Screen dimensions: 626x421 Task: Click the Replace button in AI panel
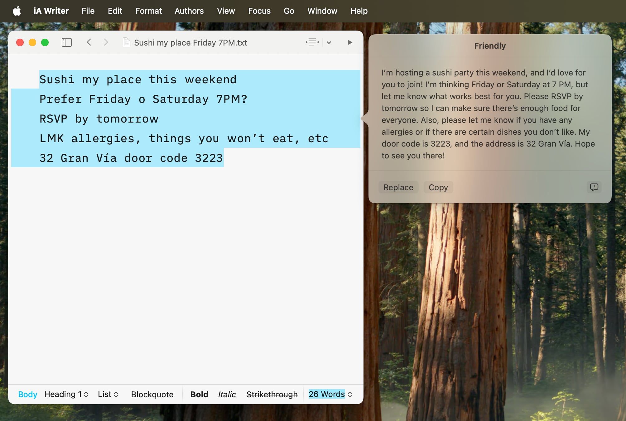pos(398,187)
